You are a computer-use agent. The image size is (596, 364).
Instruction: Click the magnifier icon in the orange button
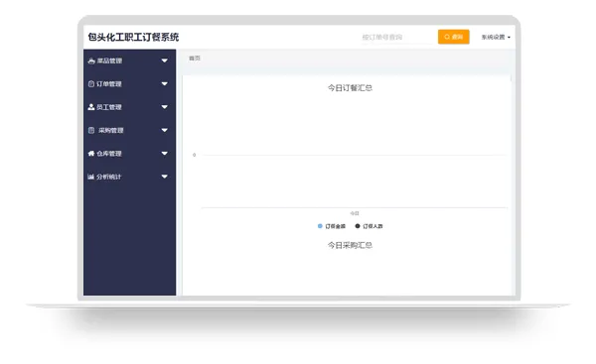pyautogui.click(x=447, y=37)
